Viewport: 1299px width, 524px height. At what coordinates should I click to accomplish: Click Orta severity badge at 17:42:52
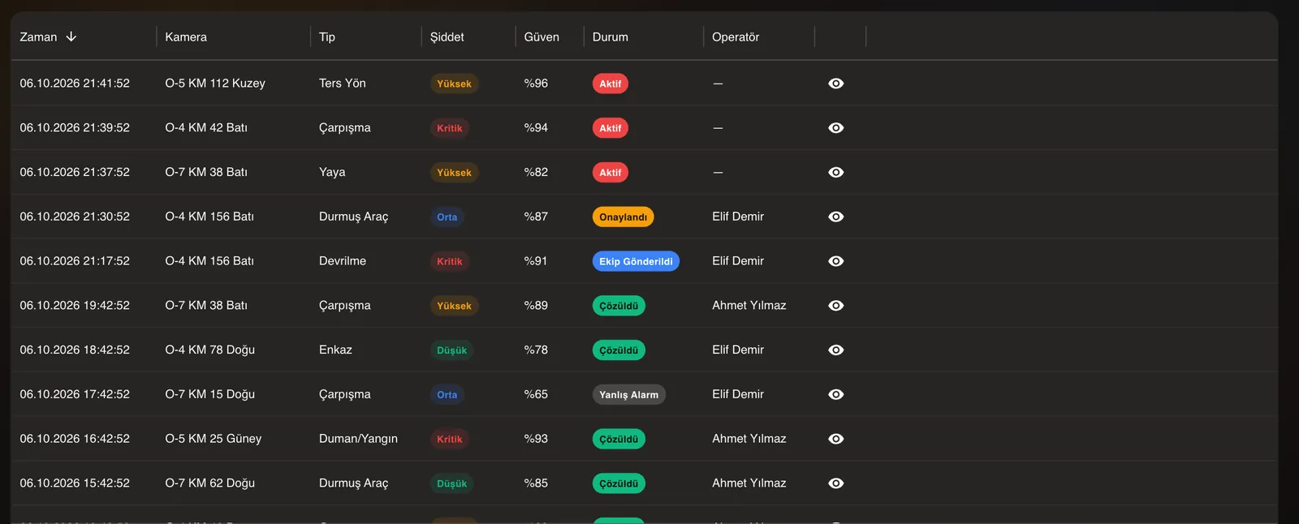click(x=447, y=394)
